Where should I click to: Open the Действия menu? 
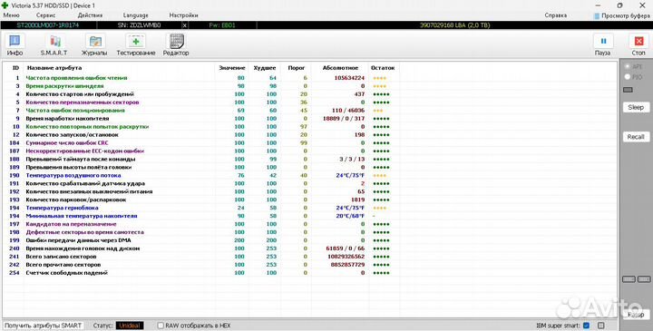(90, 15)
